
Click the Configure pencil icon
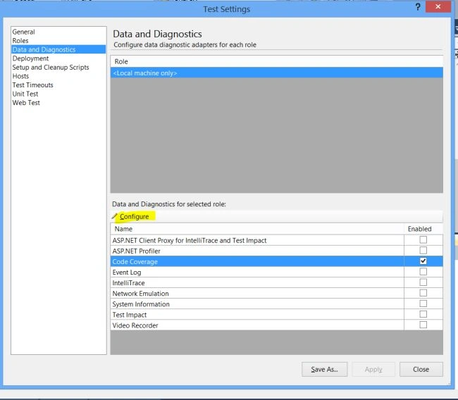point(114,216)
